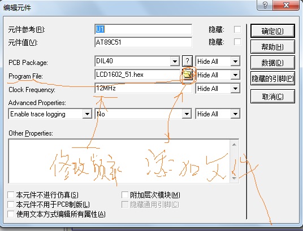
Task: Tick the hide checkbox beside 元件值
Action: [237, 42]
